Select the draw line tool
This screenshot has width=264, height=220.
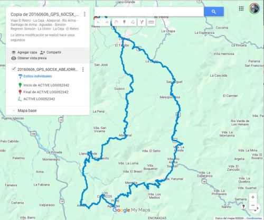click(133, 22)
